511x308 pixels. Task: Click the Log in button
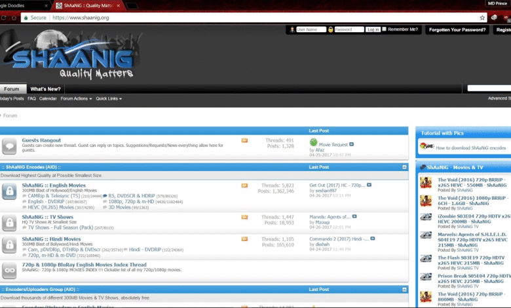[x=373, y=29]
